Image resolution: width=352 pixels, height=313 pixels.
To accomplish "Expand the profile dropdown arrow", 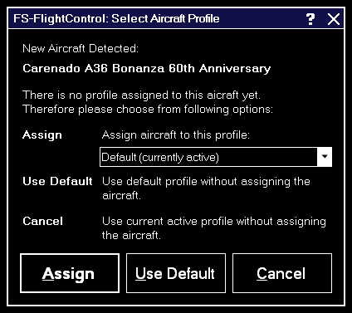I will click(x=325, y=157).
